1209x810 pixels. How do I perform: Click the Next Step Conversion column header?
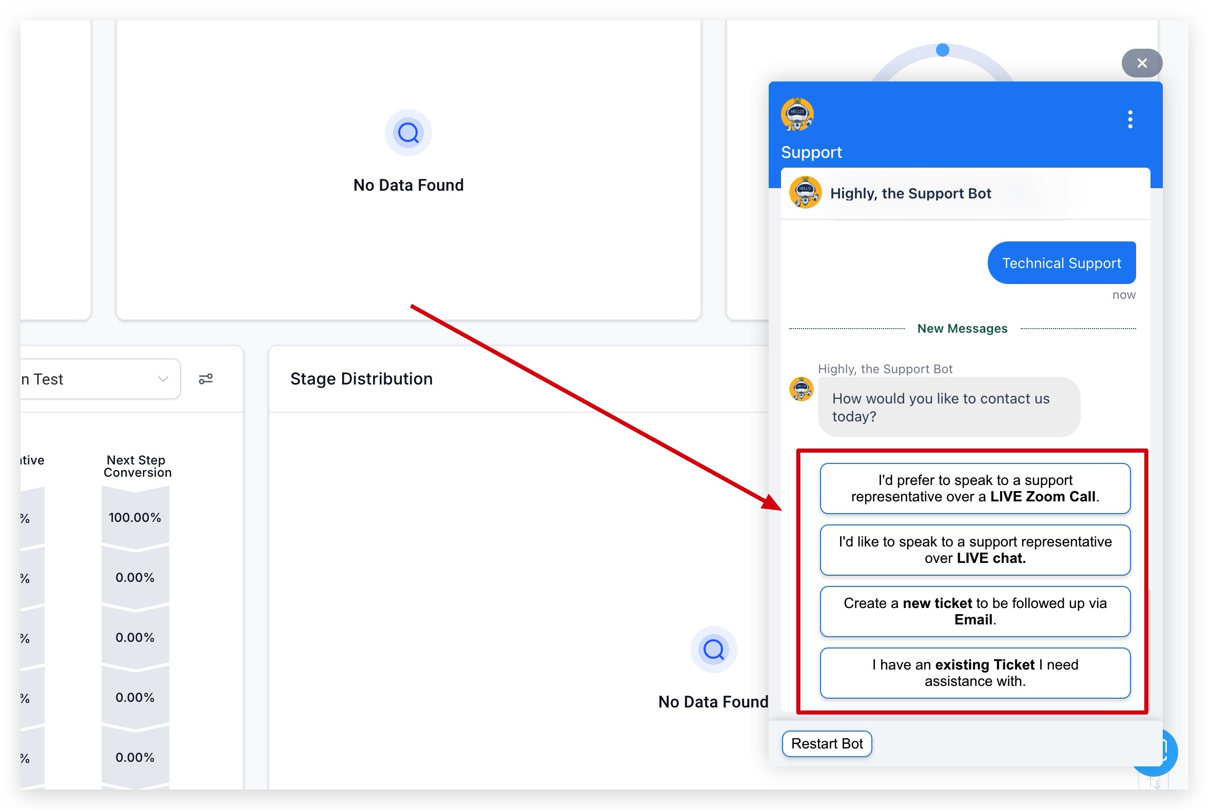coord(137,466)
